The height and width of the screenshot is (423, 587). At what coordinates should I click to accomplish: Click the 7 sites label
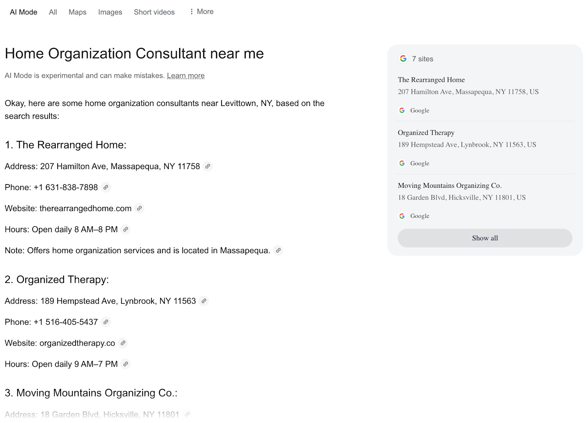[x=422, y=59]
